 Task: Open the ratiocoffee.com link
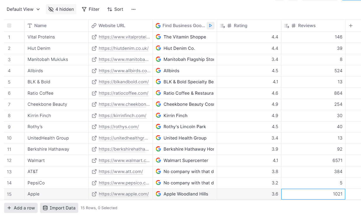click(x=123, y=93)
